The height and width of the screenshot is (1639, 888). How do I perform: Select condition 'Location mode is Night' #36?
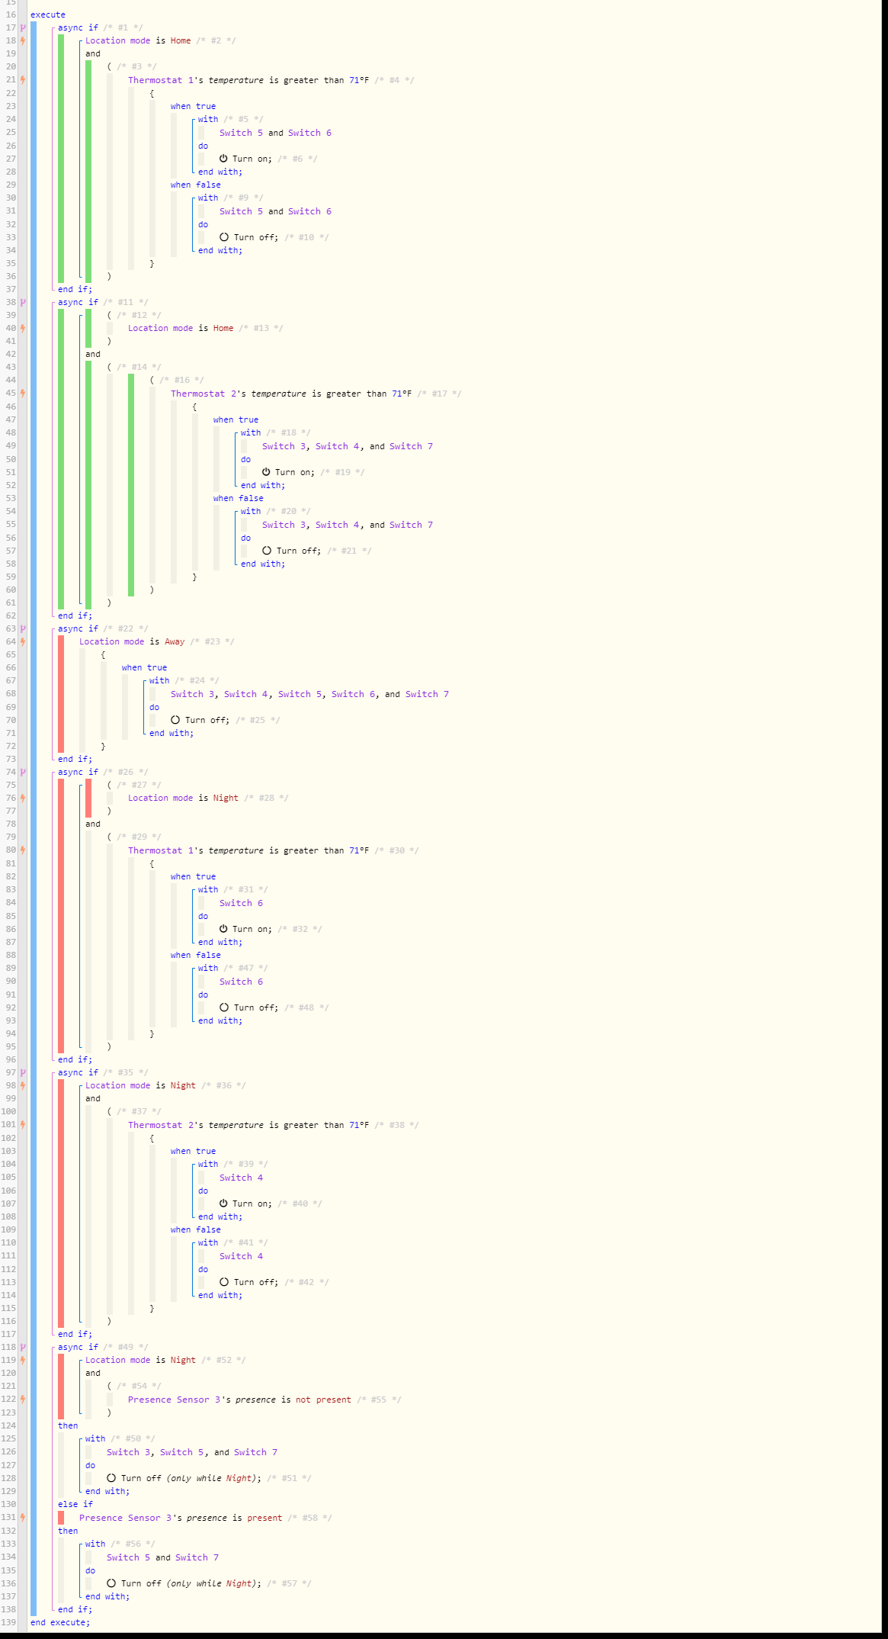140,1085
